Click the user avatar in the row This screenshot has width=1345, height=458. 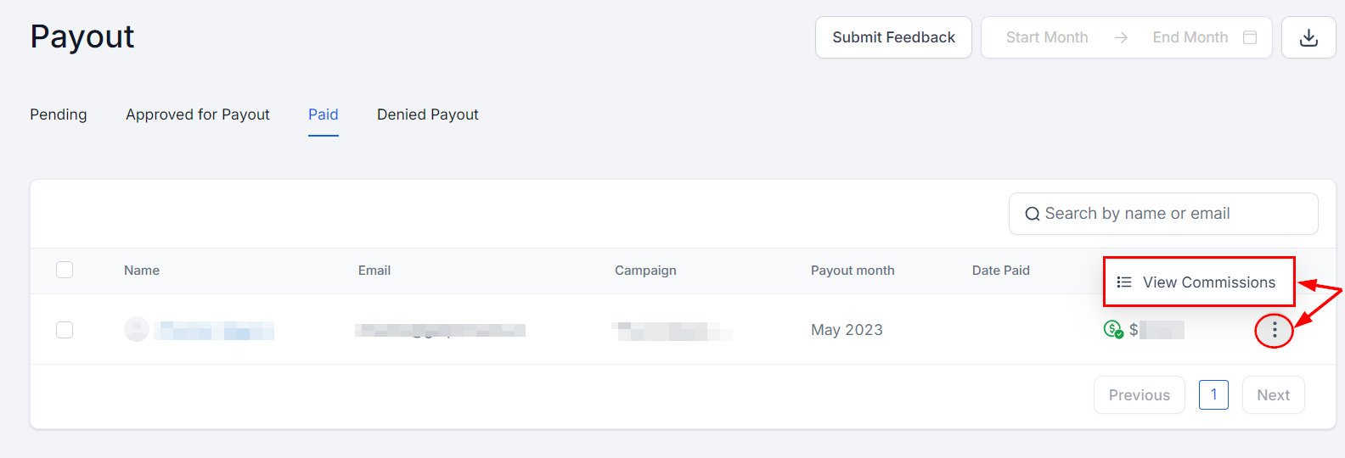click(137, 329)
